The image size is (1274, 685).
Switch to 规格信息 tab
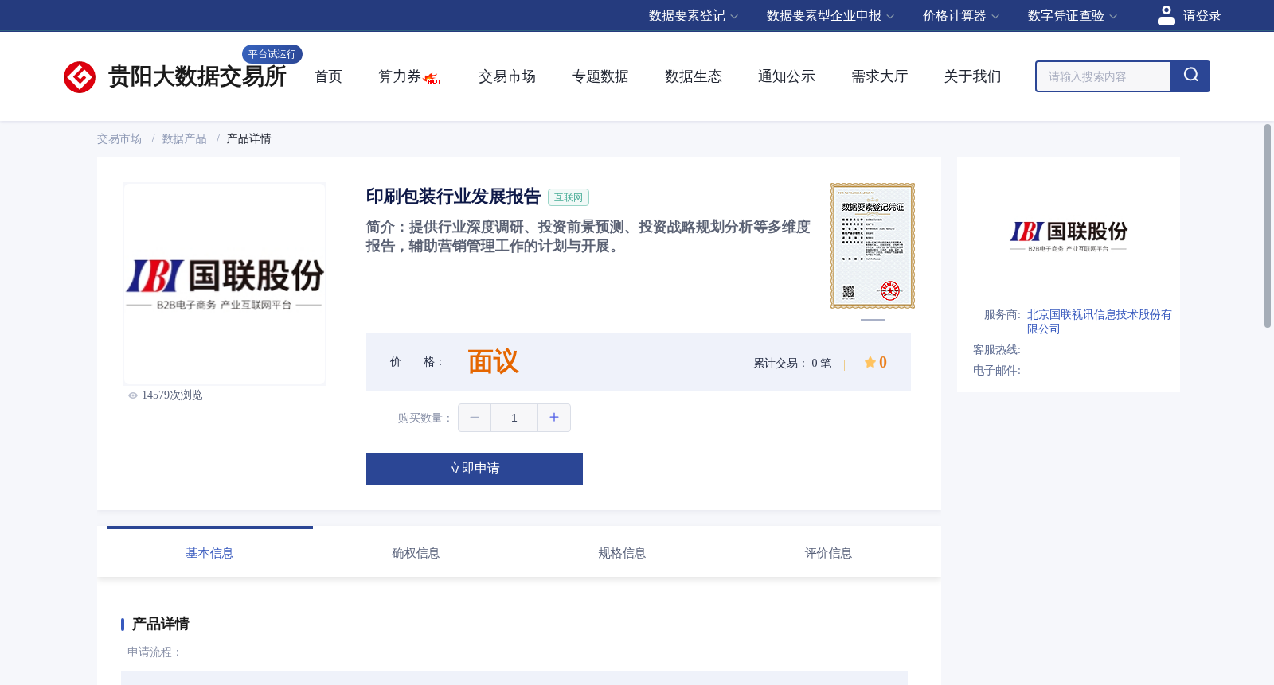pyautogui.click(x=622, y=553)
